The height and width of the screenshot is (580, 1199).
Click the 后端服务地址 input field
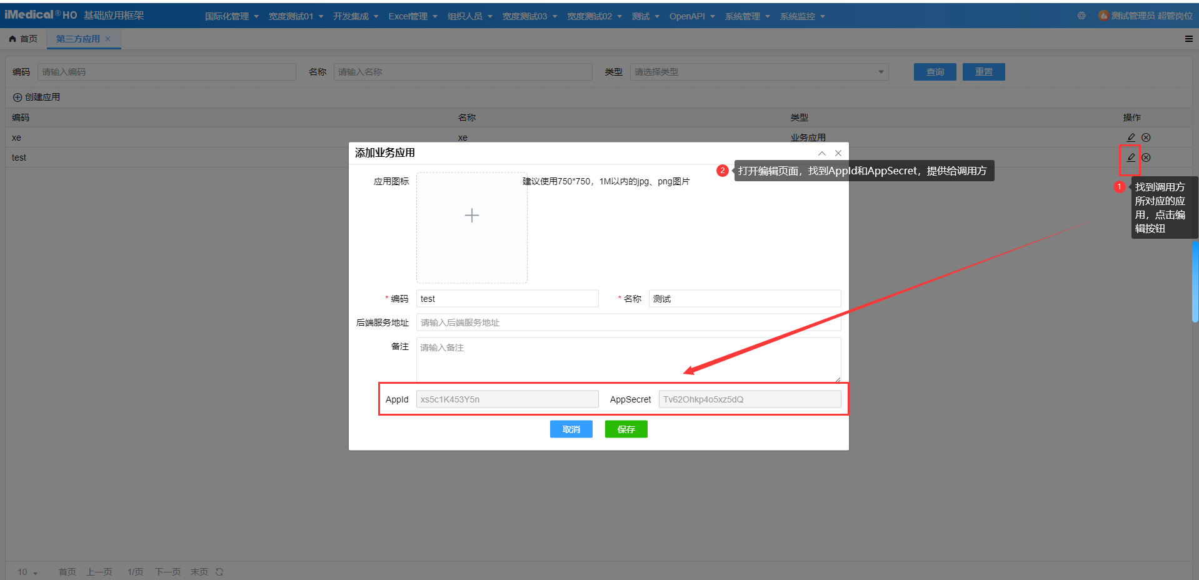pyautogui.click(x=628, y=322)
